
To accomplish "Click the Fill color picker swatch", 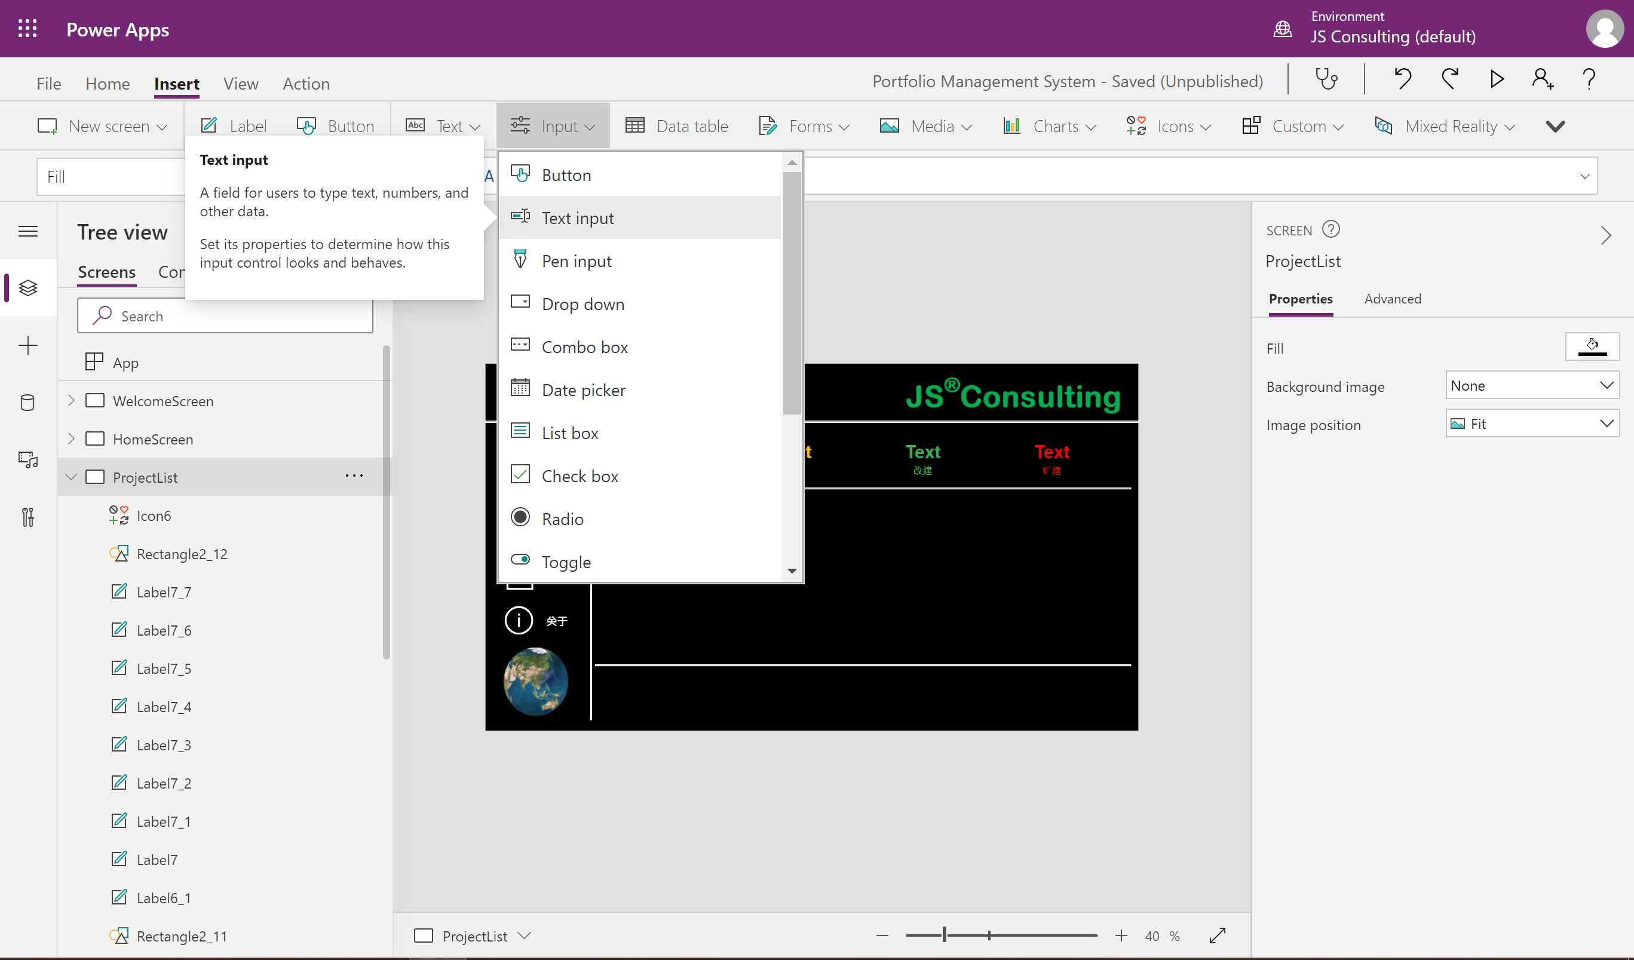I will [1591, 347].
